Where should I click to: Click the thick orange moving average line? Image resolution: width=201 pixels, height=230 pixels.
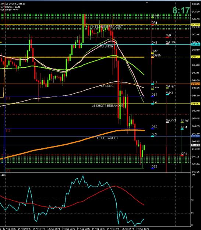pos(73,143)
